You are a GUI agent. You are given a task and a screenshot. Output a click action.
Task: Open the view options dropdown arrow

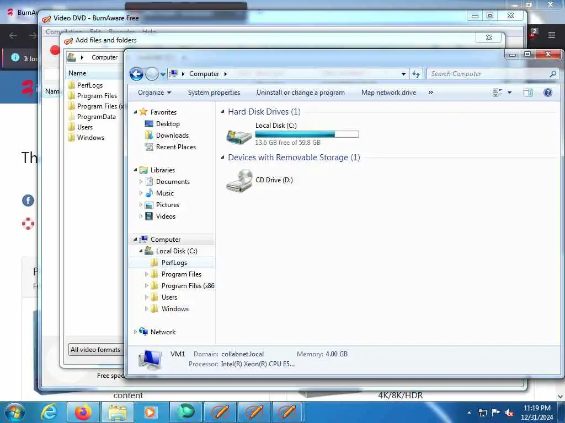(509, 93)
